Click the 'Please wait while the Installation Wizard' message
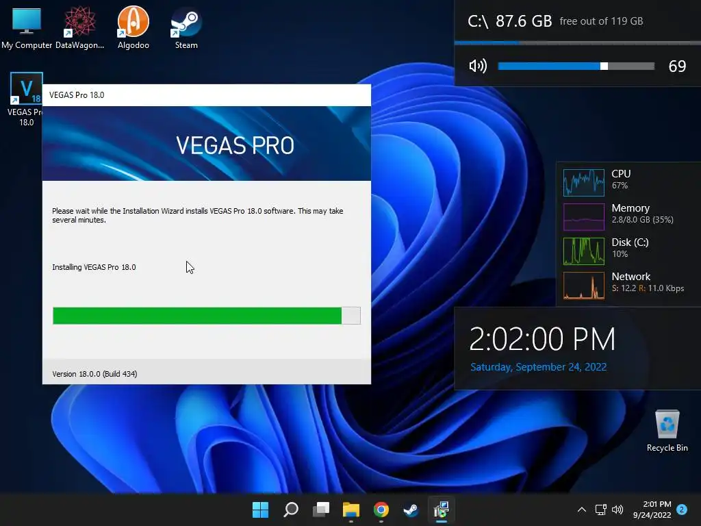Image resolution: width=701 pixels, height=526 pixels. pos(198,215)
